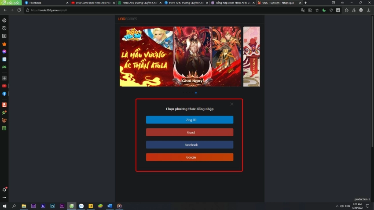Log in with Facebook button
374x210 pixels.
click(x=190, y=145)
